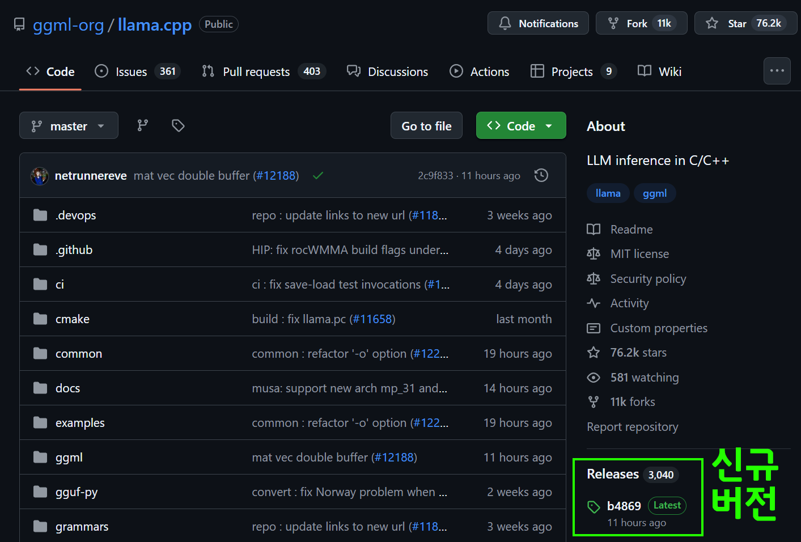Open commit history clock icon

(541, 175)
